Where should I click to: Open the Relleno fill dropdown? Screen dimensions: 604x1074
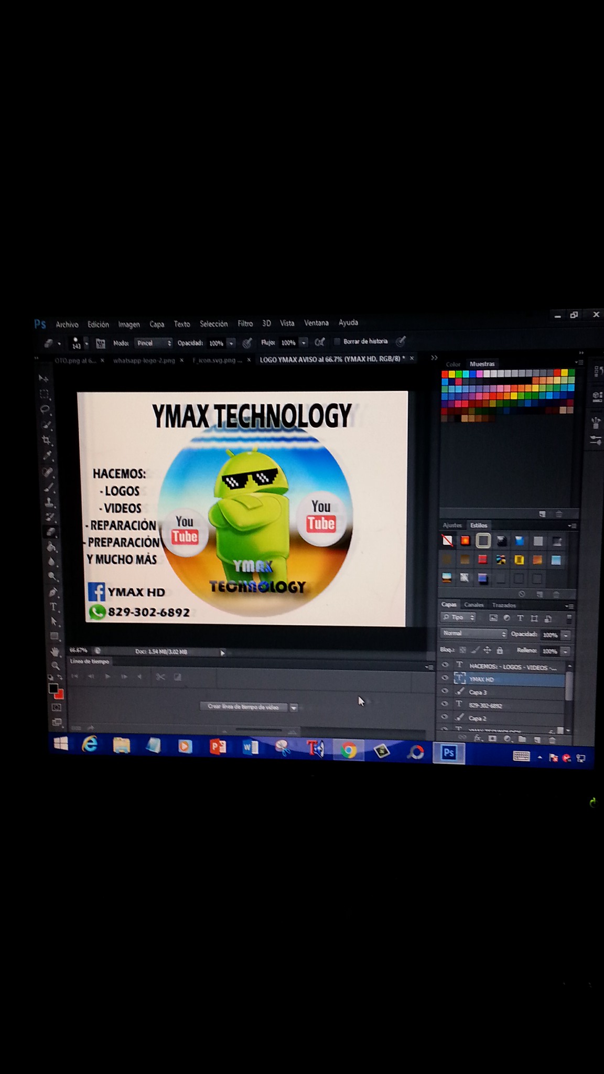tap(565, 651)
